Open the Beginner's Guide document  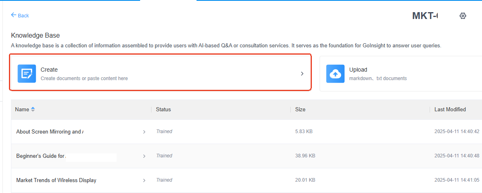40,156
